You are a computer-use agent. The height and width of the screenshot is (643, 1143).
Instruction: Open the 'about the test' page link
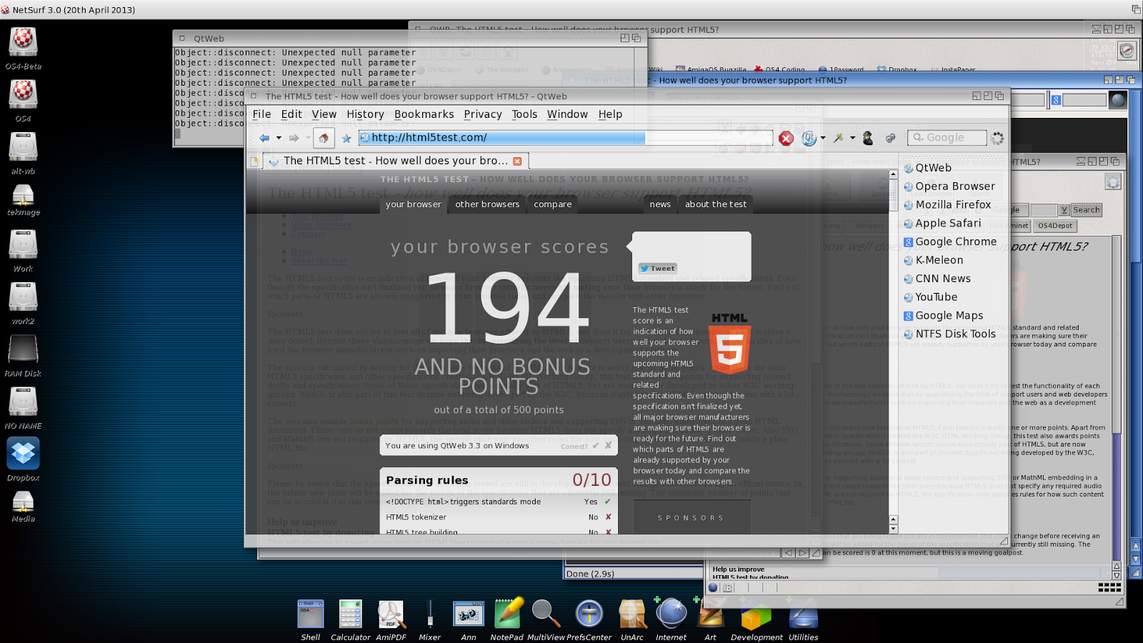[716, 204]
